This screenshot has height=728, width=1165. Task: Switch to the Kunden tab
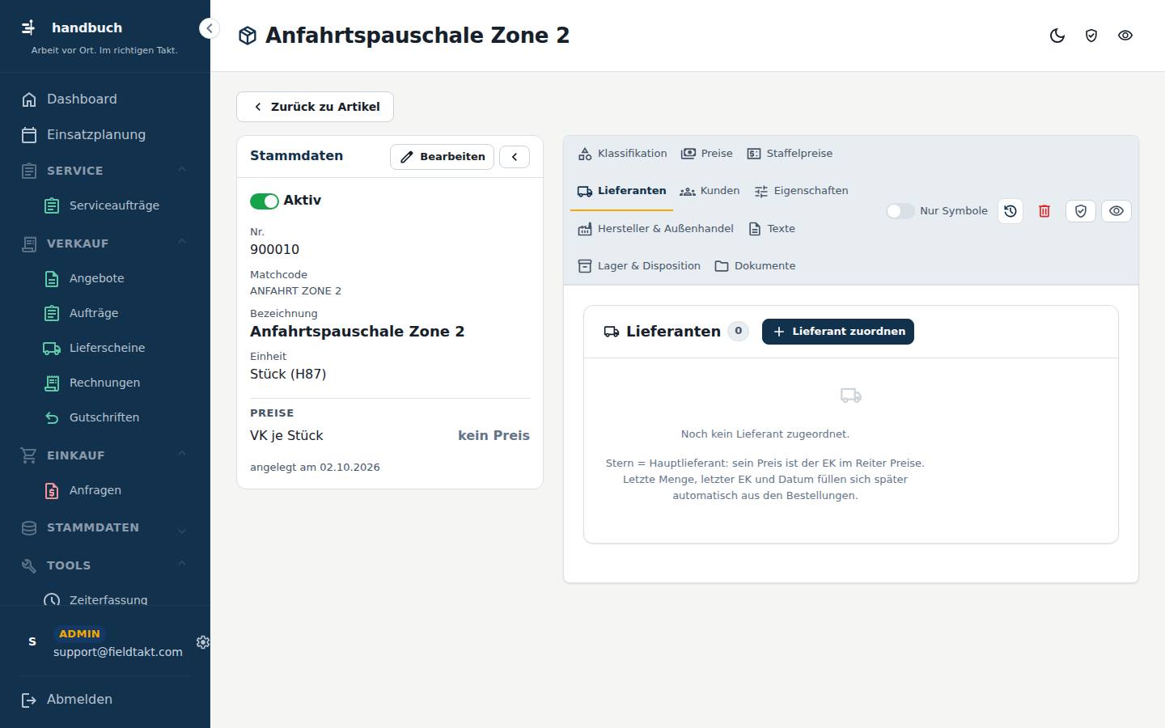710,191
